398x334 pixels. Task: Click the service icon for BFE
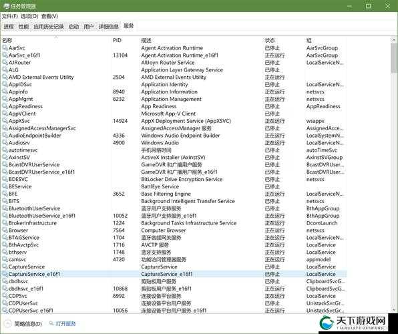pos(5,194)
